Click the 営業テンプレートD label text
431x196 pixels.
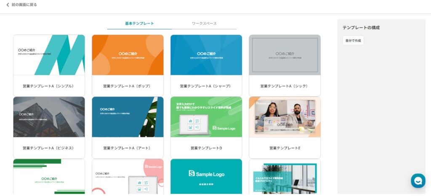click(x=206, y=148)
